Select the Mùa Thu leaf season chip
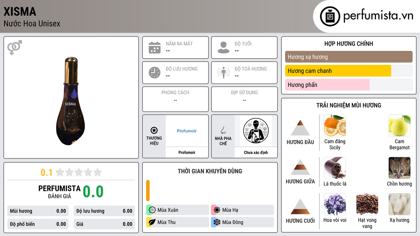The width and height of the screenshot is (420, 236). click(178, 222)
